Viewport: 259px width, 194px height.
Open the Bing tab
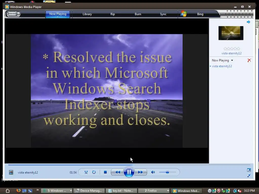200,14
